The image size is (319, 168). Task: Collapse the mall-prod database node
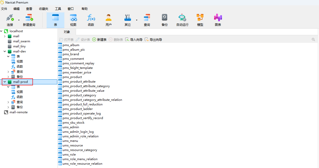click(5, 82)
